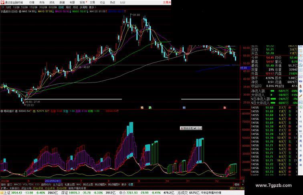Switch chart to 1分钟 period
Screen dimensions: 303x195
16,7
